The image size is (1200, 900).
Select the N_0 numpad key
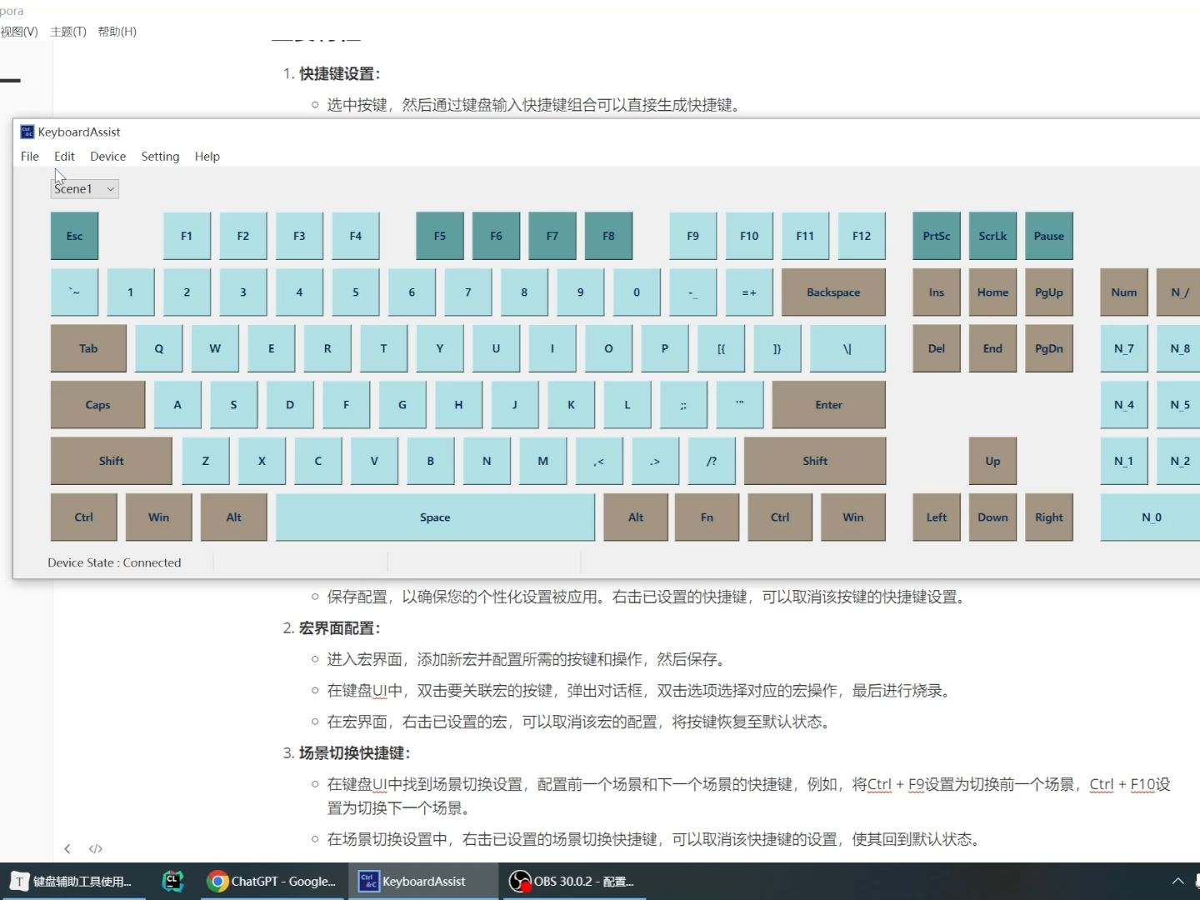(1151, 517)
